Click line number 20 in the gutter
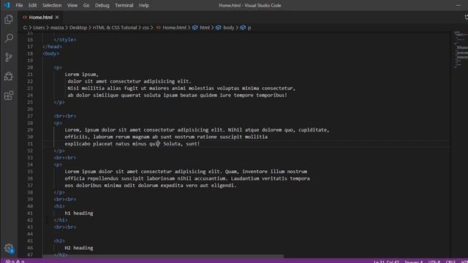This screenshot has height=263, width=468. tap(30, 67)
